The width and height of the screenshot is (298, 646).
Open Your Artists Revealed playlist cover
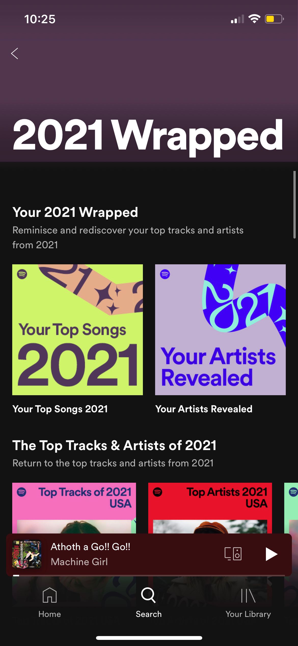point(220,330)
